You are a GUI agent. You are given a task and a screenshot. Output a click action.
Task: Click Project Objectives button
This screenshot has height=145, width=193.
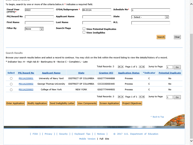coord(132,103)
